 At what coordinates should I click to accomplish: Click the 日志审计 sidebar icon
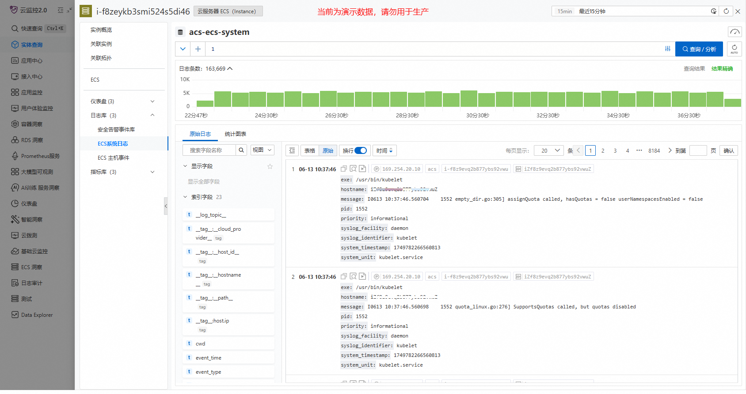(x=15, y=283)
